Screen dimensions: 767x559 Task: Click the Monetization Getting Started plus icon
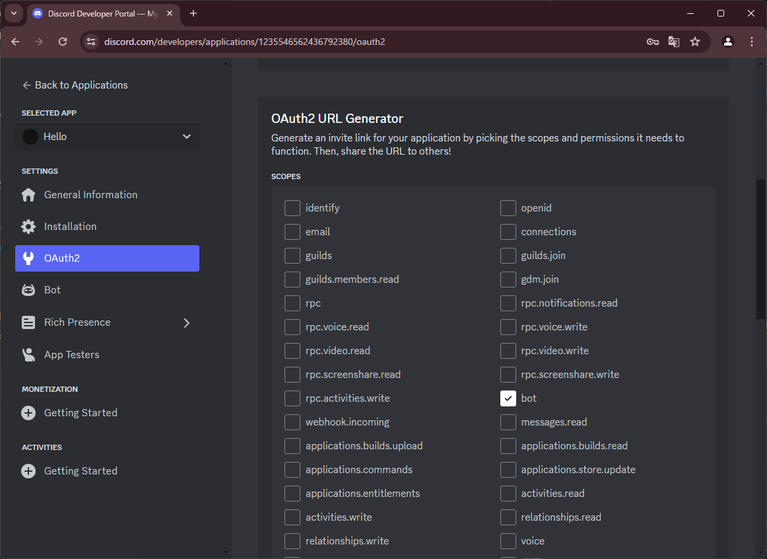tap(28, 413)
